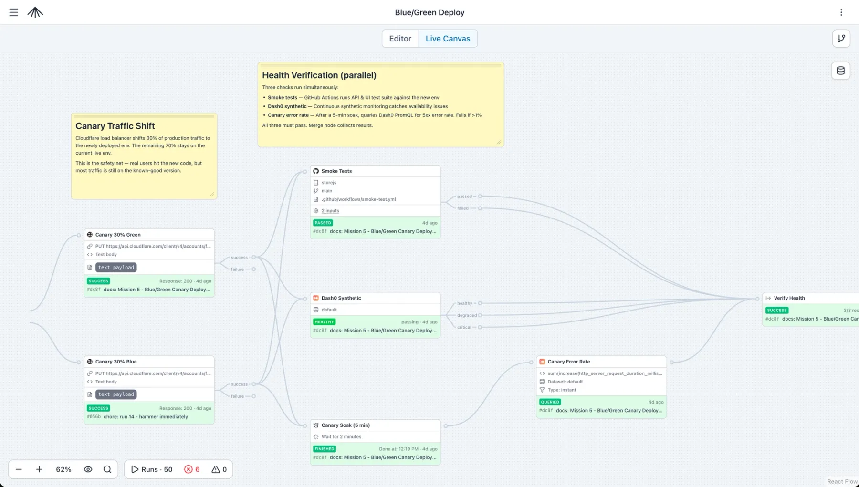The height and width of the screenshot is (487, 859).
Task: Click the git branch icon button
Action: 841,39
